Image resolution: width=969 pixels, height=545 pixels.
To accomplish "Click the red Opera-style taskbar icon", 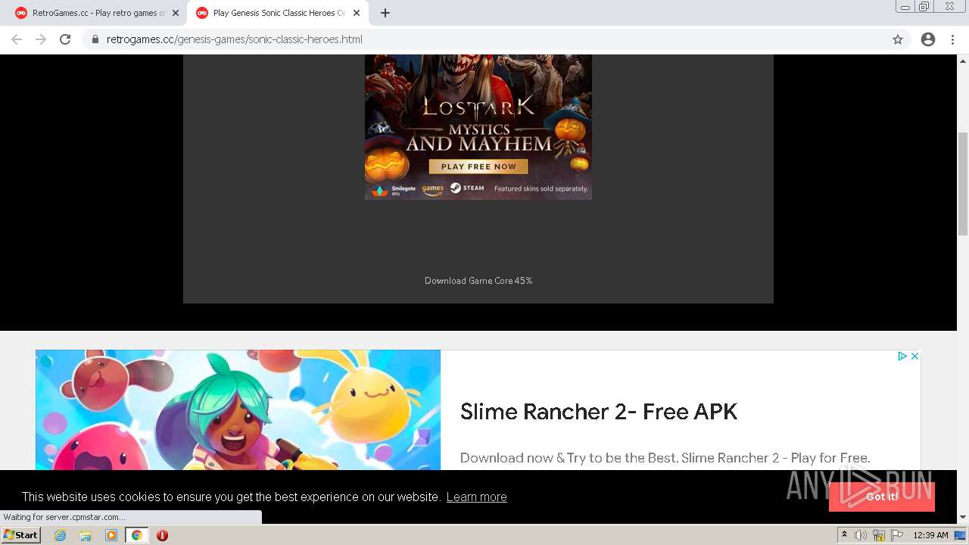I will coord(162,535).
